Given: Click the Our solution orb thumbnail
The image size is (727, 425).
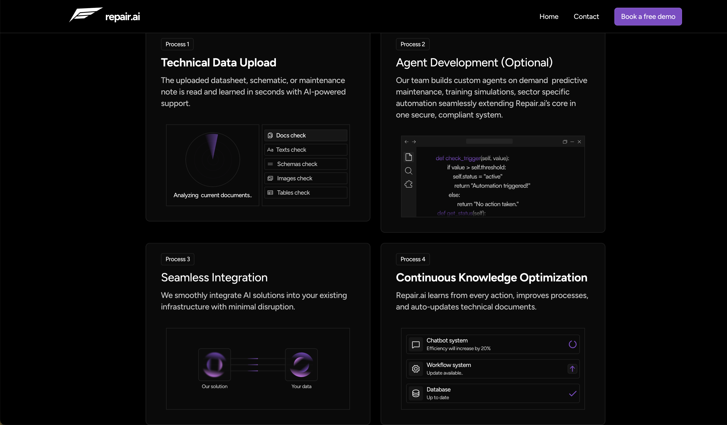Looking at the screenshot, I should (214, 365).
